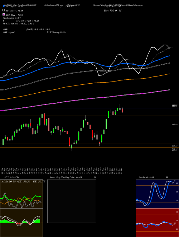Open the ADX indicator chart thumbnail
179x237 pixels.
21,194
